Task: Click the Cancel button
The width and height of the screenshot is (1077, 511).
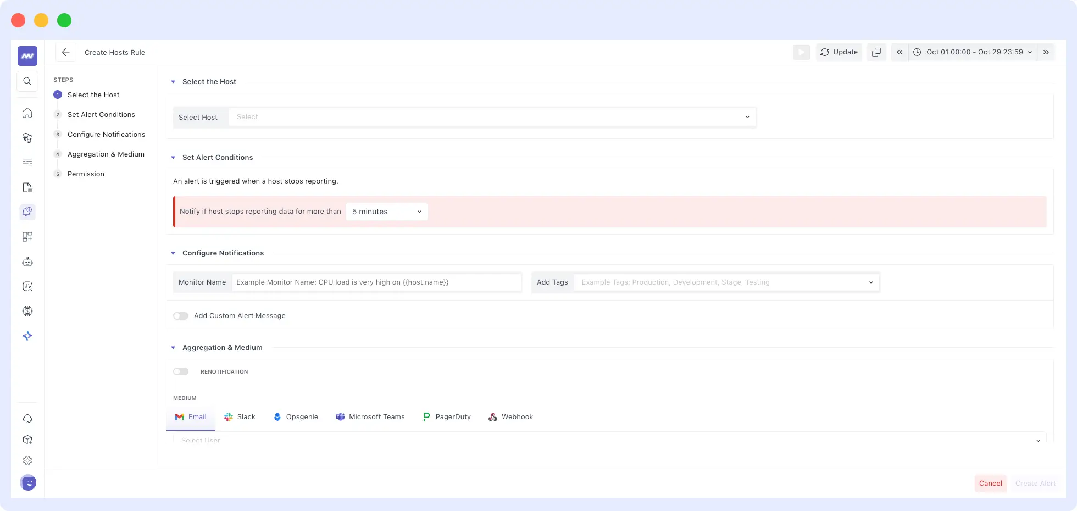Action: coord(990,484)
